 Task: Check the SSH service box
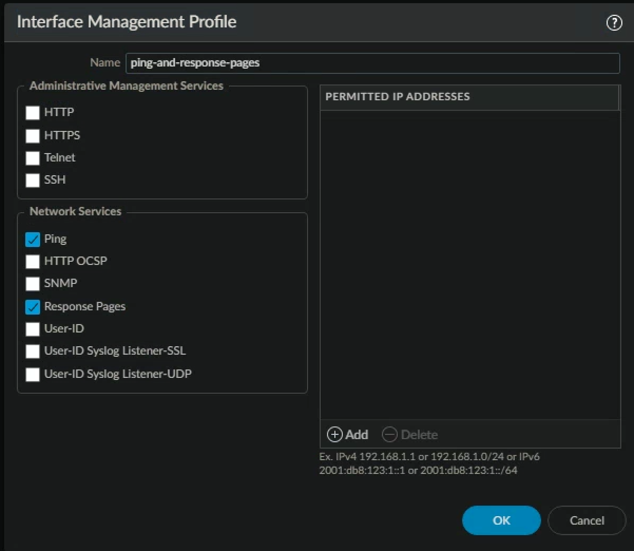[x=33, y=180]
